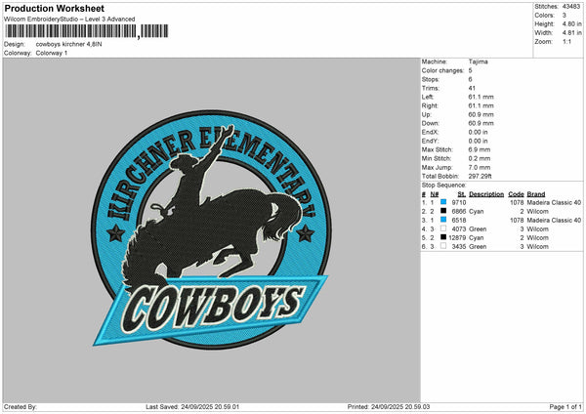Click the 'Stops:' value 6
This screenshot has width=586, height=414.
tap(470, 79)
